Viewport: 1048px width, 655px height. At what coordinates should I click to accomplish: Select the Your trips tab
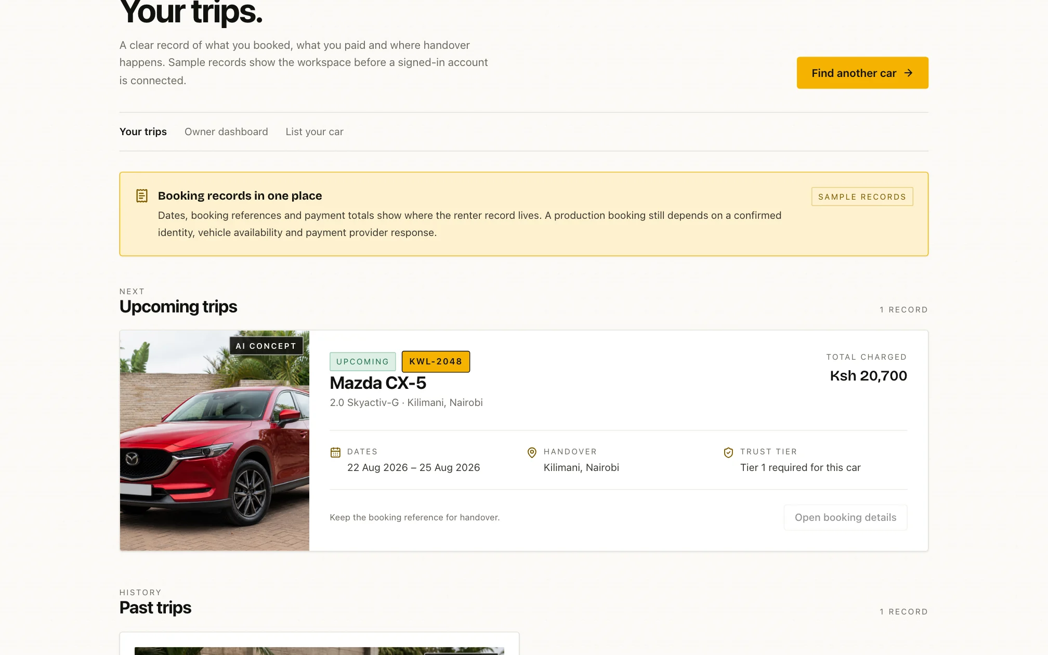coord(143,132)
